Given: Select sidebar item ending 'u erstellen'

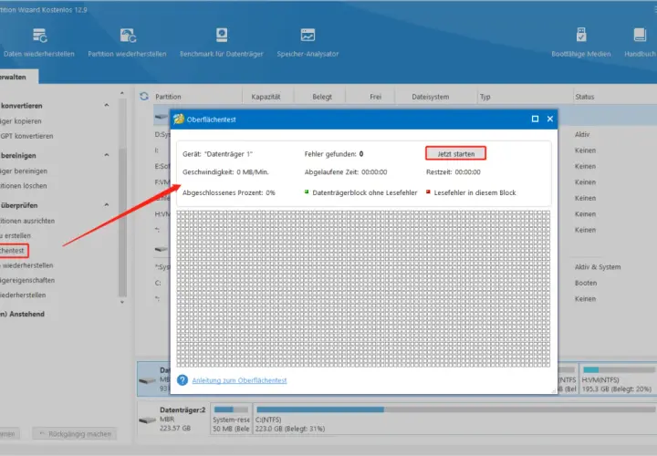Looking at the screenshot, I should [16, 235].
